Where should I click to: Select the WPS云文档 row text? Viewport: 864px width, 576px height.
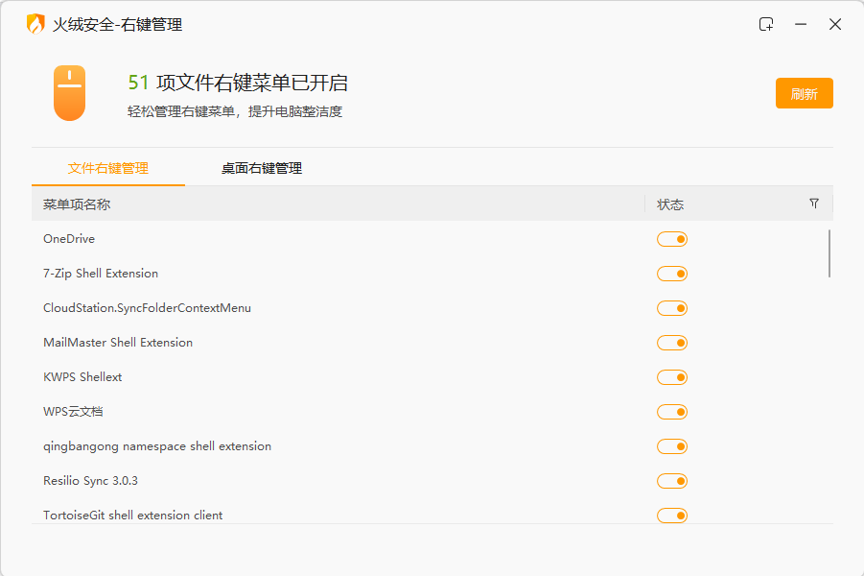[x=73, y=412]
